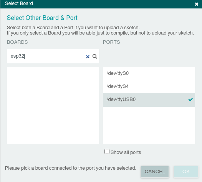Click the empty boards results list
The image size is (202, 182).
coord(53,106)
